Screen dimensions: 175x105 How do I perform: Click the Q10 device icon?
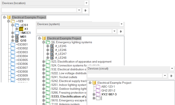click(x=17, y=40)
